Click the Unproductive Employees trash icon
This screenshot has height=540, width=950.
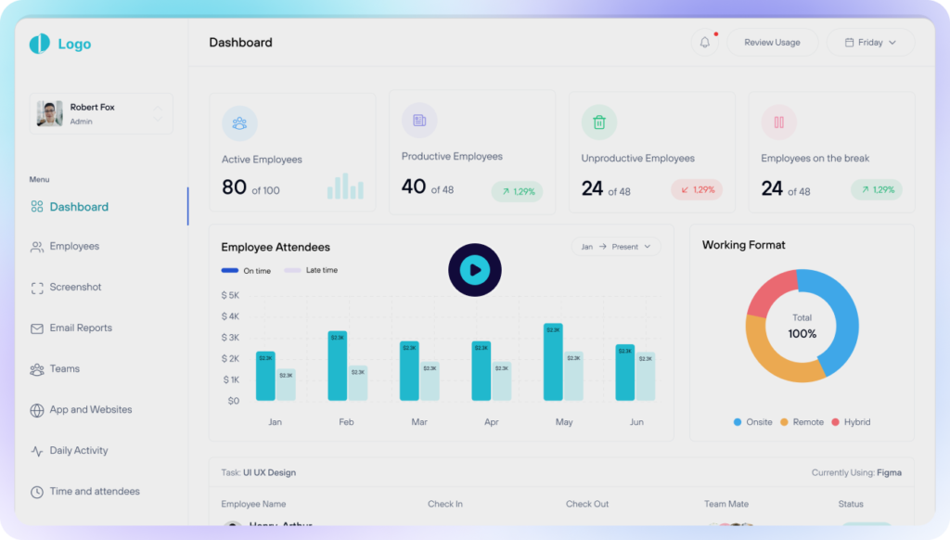coord(599,122)
